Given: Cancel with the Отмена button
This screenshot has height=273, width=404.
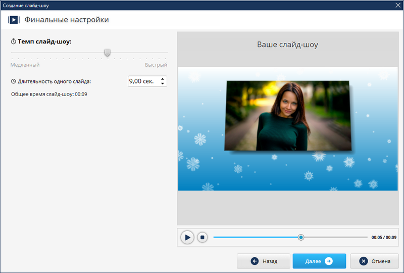Looking at the screenshot, I should 374,261.
